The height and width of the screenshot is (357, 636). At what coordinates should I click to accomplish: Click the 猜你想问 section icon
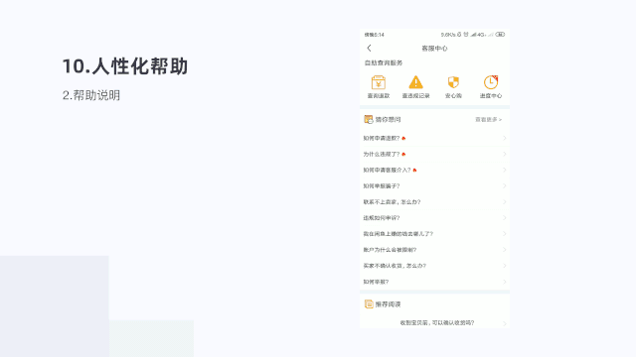tap(369, 119)
